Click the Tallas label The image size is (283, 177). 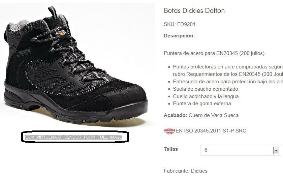pos(171,149)
